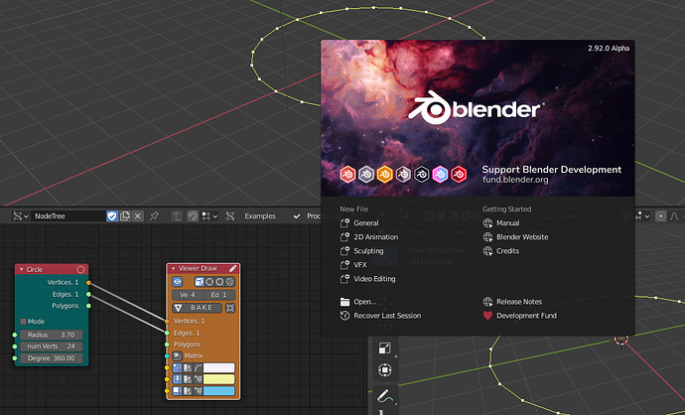The width and height of the screenshot is (685, 415).
Task: Click the Degree 360.00 field
Action: [x=51, y=357]
